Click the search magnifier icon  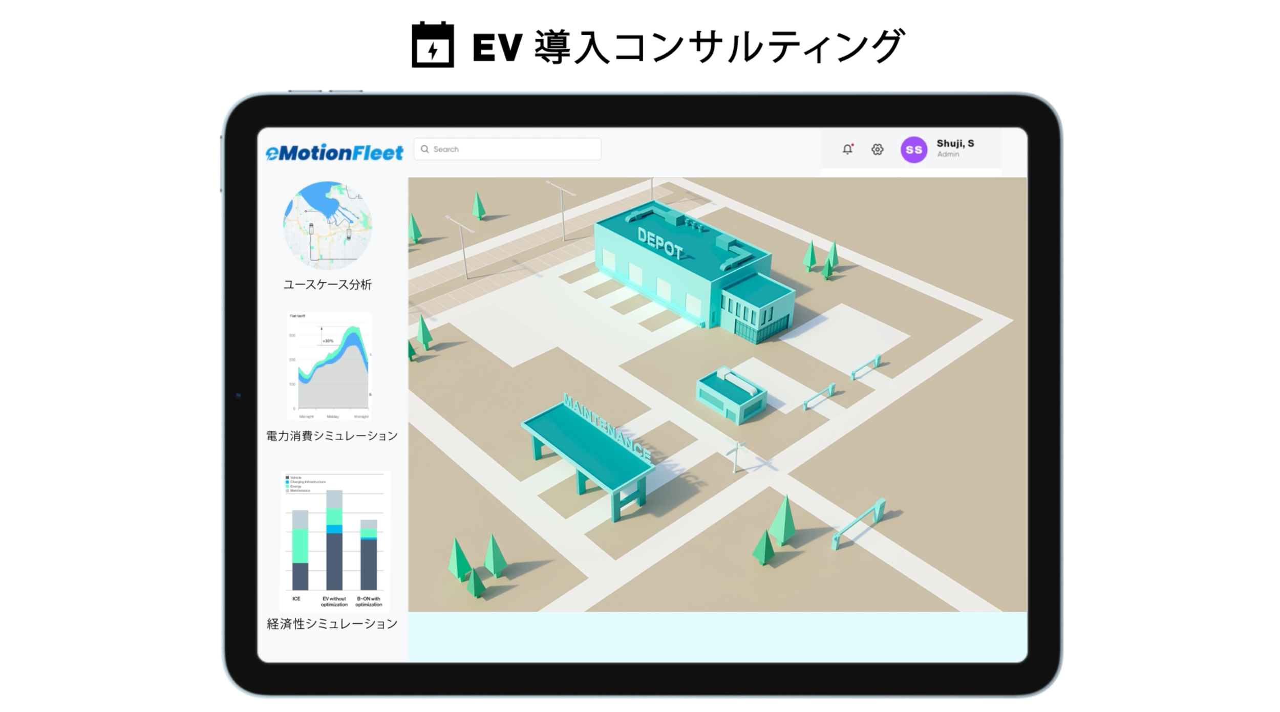click(424, 149)
